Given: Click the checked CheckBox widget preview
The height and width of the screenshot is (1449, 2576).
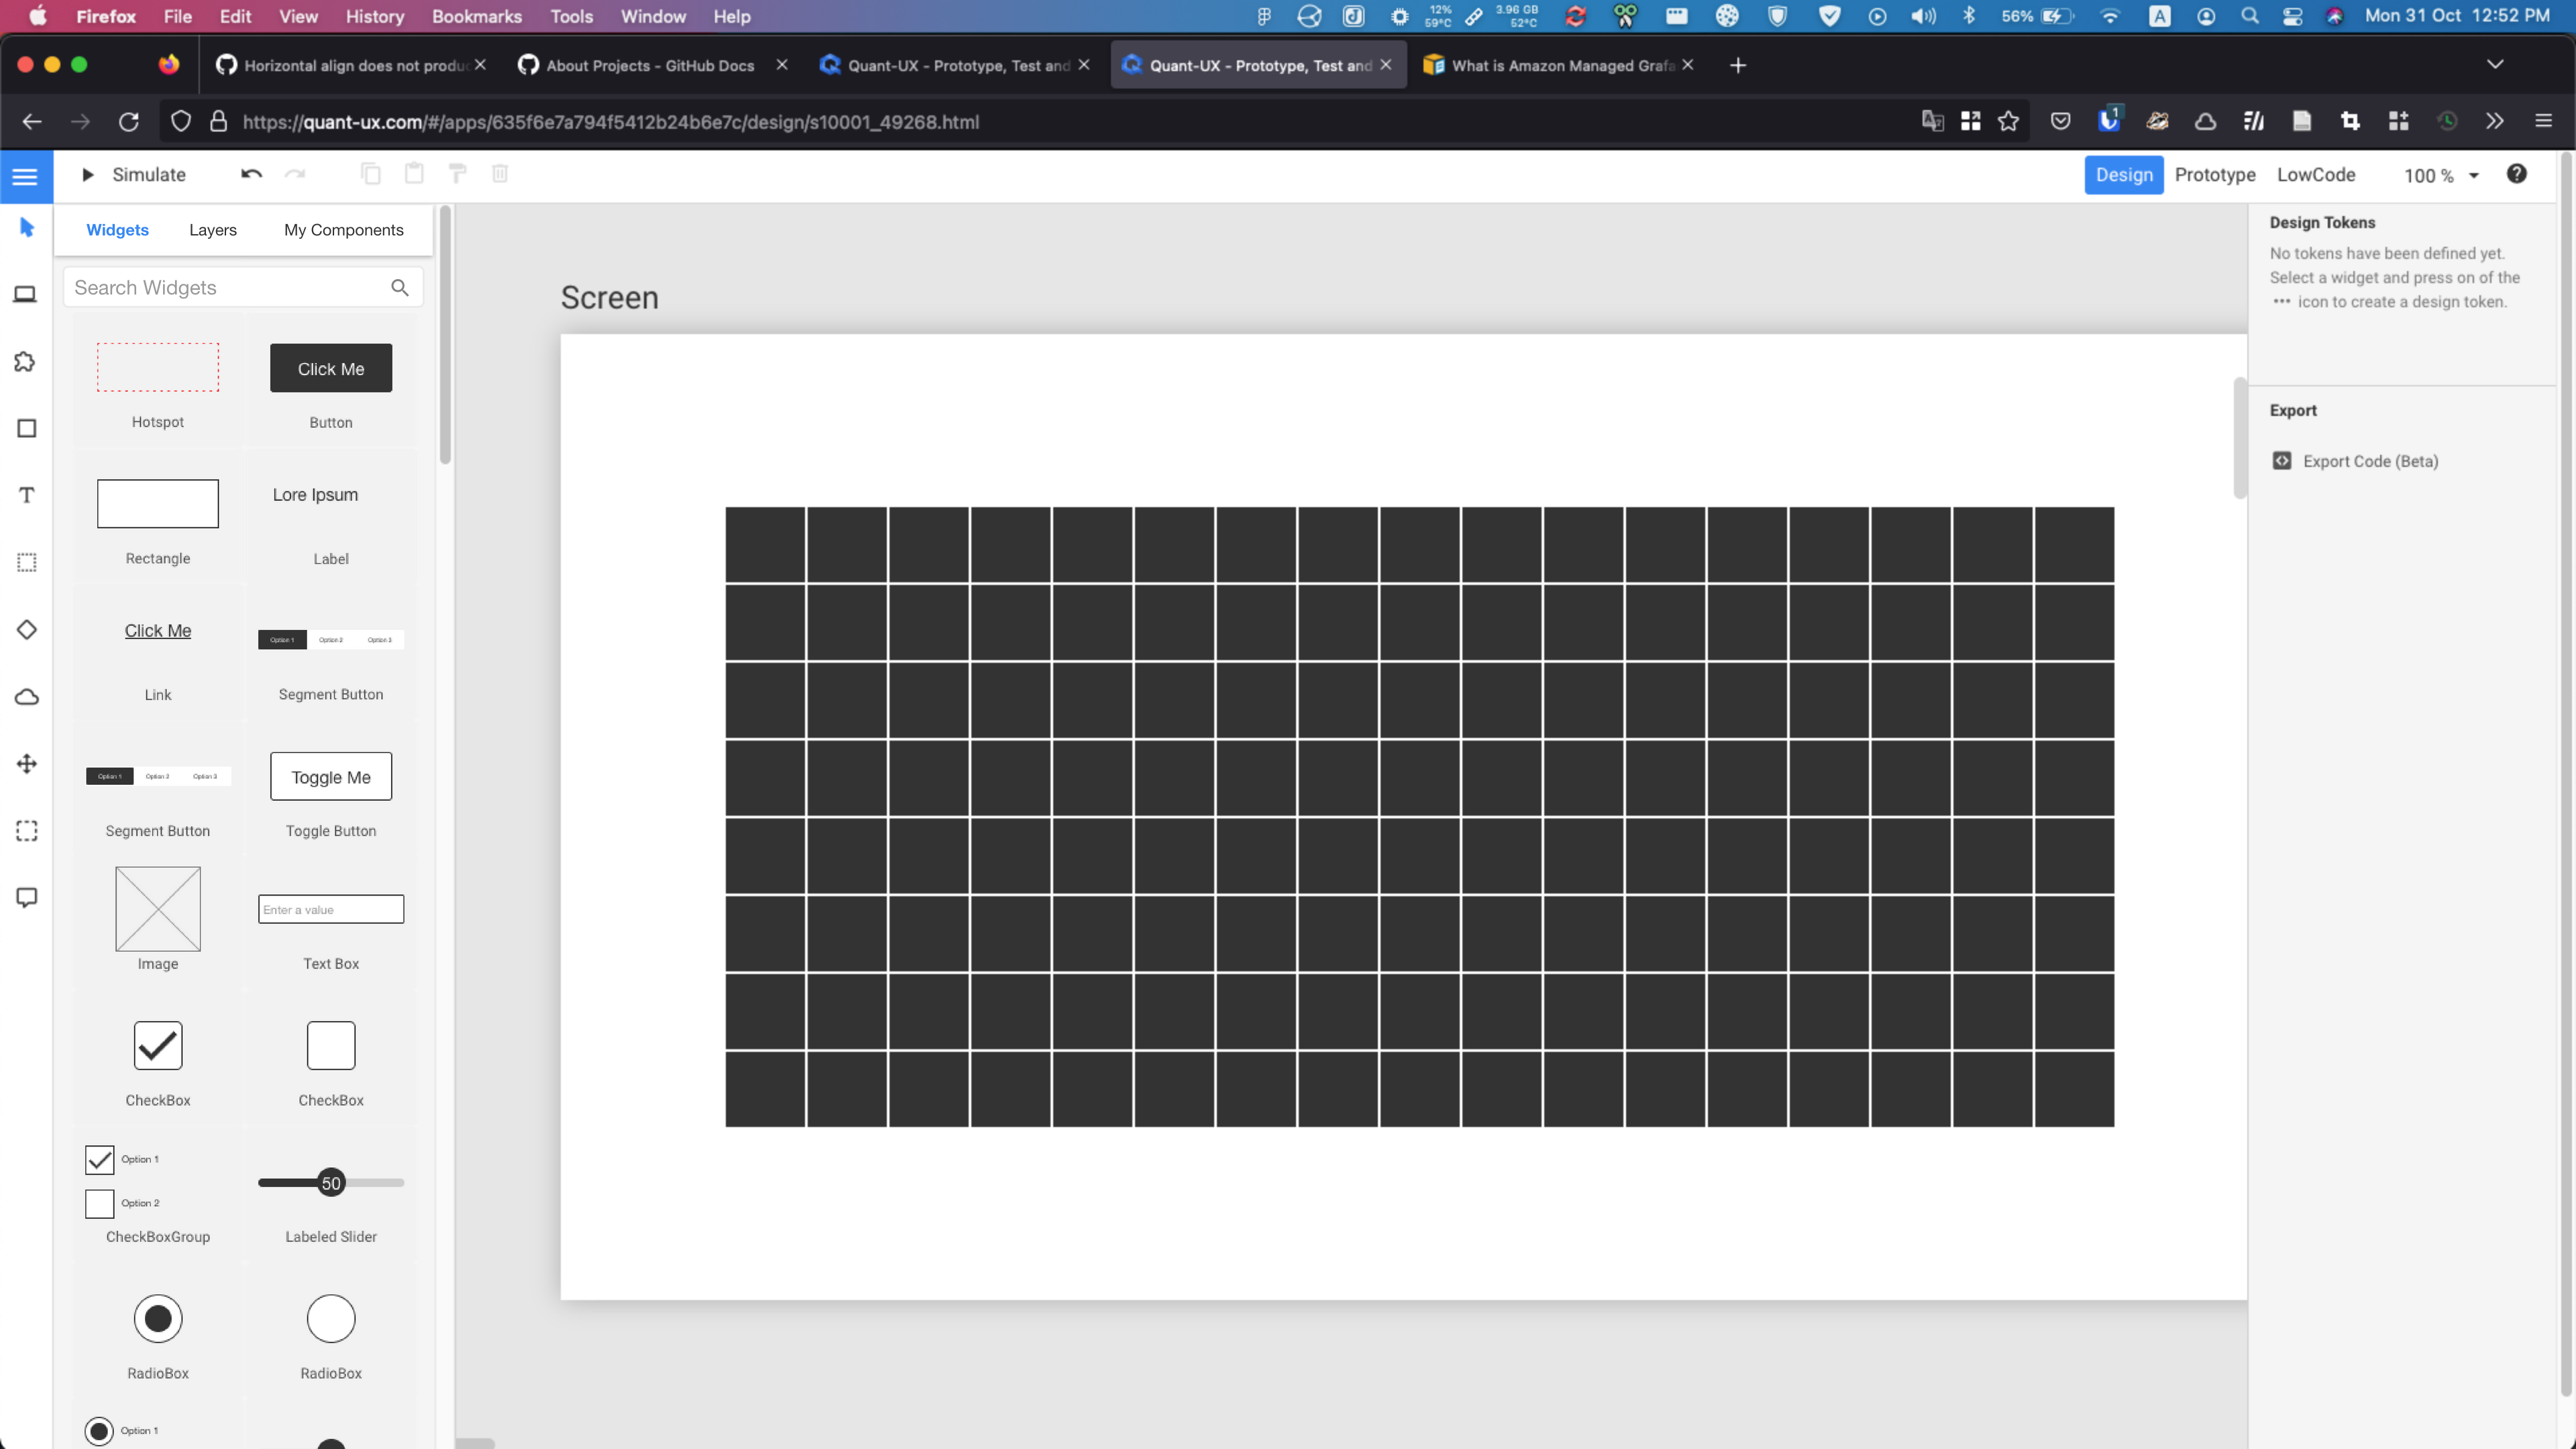Looking at the screenshot, I should click(x=157, y=1045).
